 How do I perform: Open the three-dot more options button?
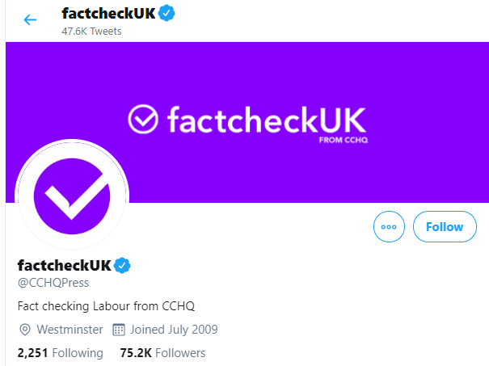click(389, 227)
